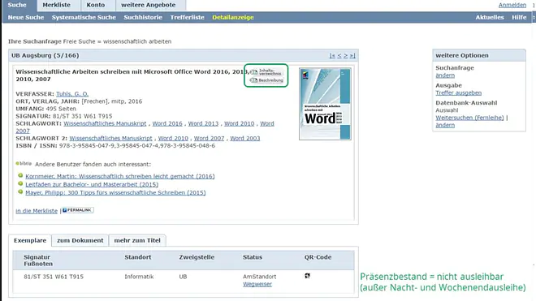Click Word 2010 link in SCHLAGWORT row
Screen dimensions: 536x301
(240, 123)
